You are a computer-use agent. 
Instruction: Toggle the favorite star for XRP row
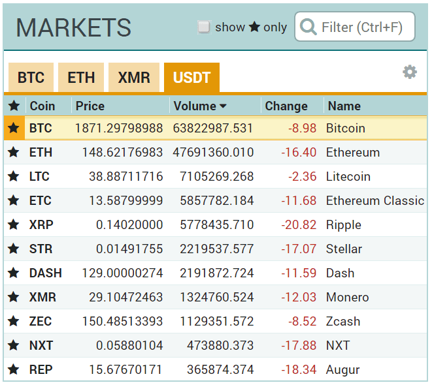pyautogui.click(x=14, y=224)
